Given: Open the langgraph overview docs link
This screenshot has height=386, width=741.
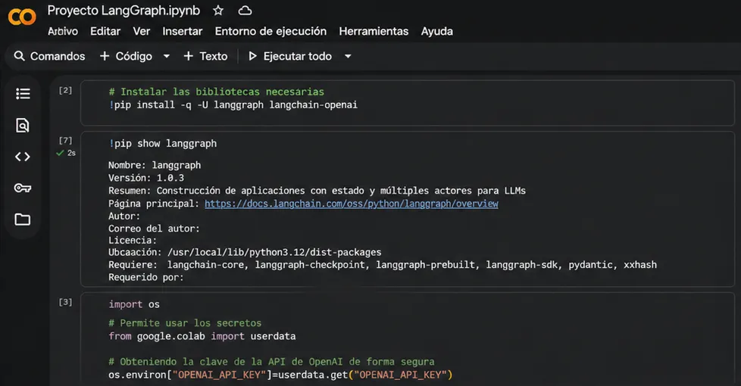Looking at the screenshot, I should (352, 204).
